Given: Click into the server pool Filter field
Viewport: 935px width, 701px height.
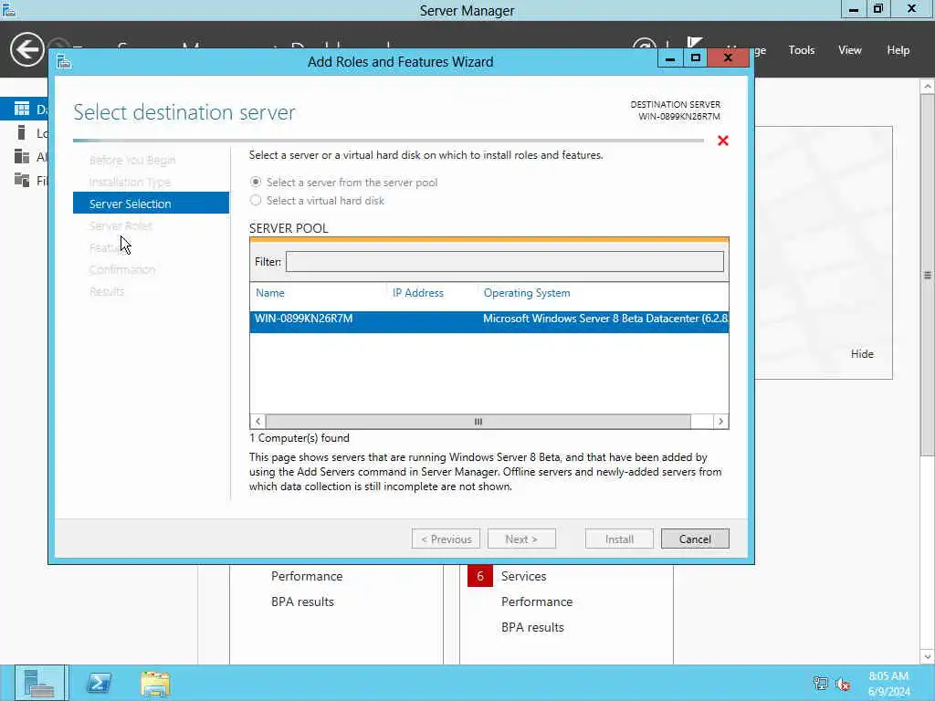Looking at the screenshot, I should pos(504,262).
